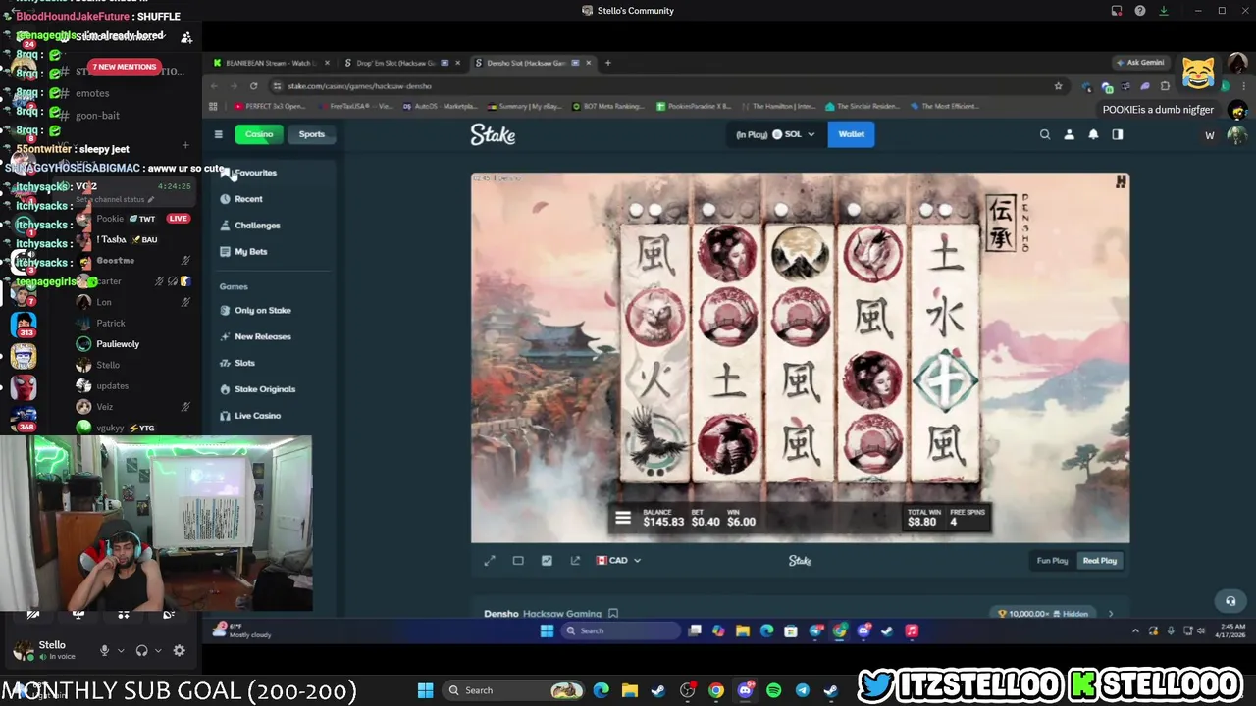Expand microphone options arrow in Discord
This screenshot has width=1256, height=706.
tap(121, 650)
